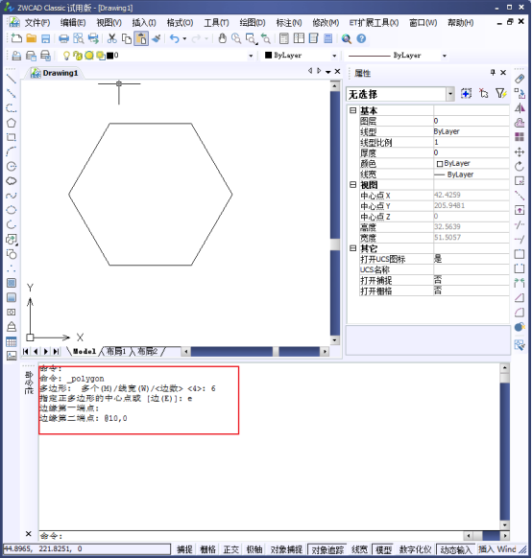Activate the Pan hand tool
Screen dimensions: 532x558
tap(223, 38)
